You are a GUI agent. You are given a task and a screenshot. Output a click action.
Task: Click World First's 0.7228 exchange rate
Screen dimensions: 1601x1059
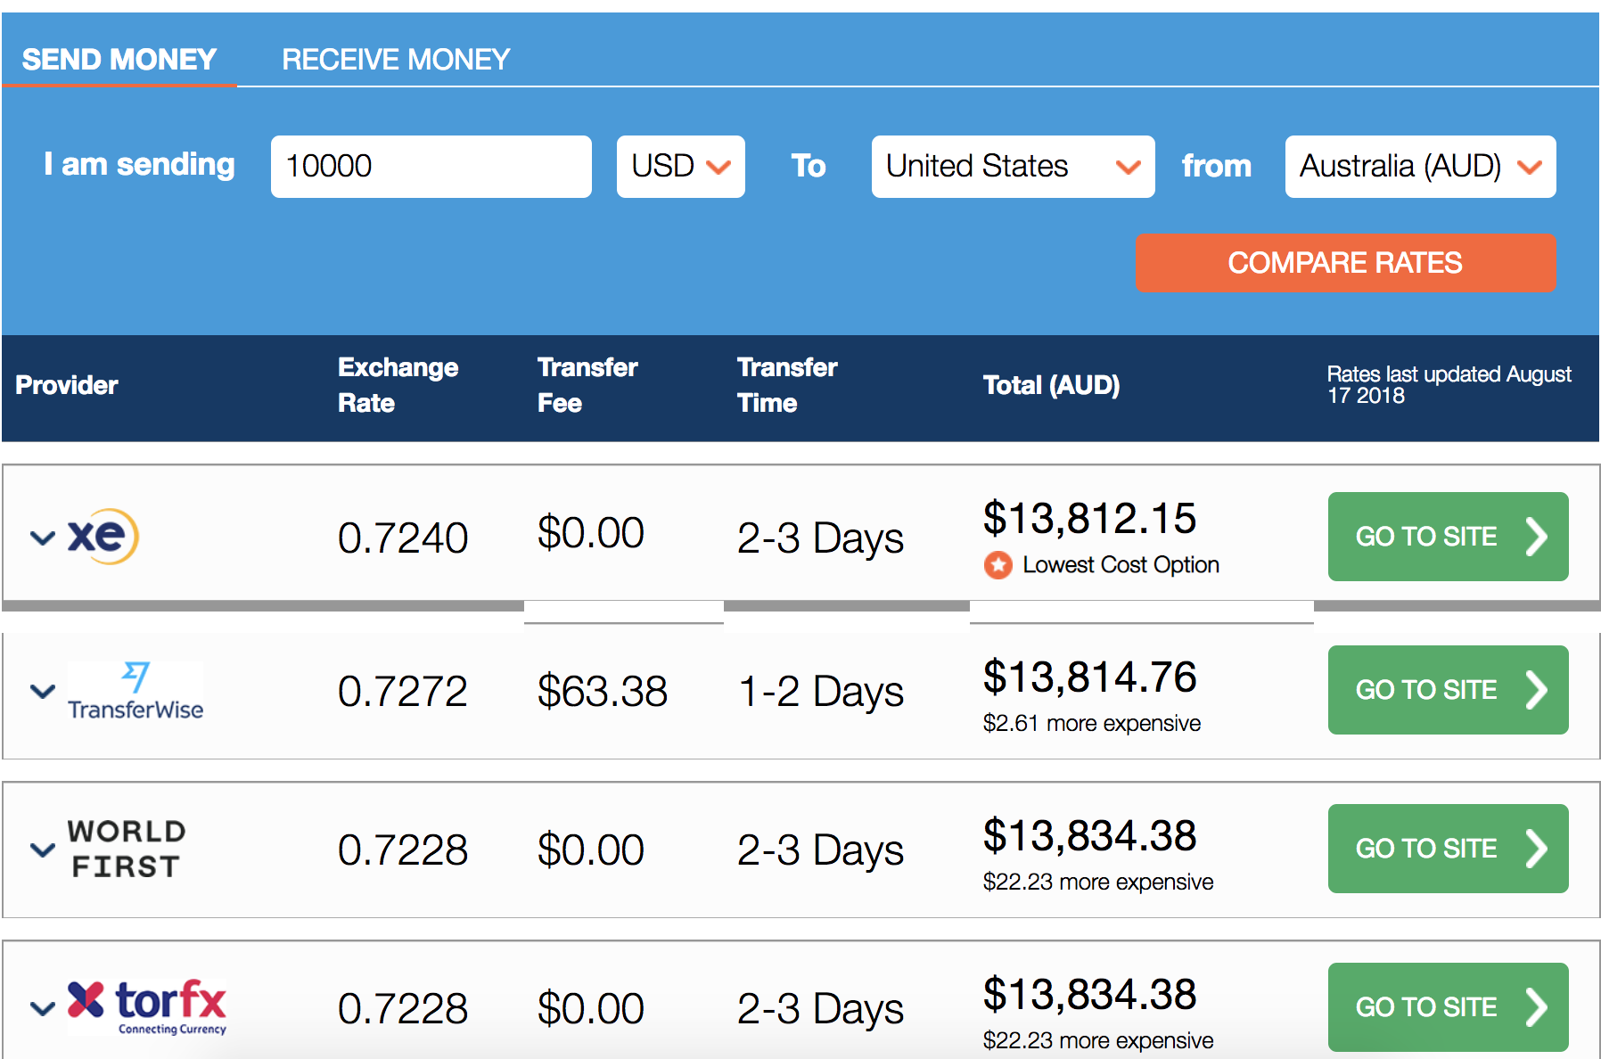click(x=403, y=850)
